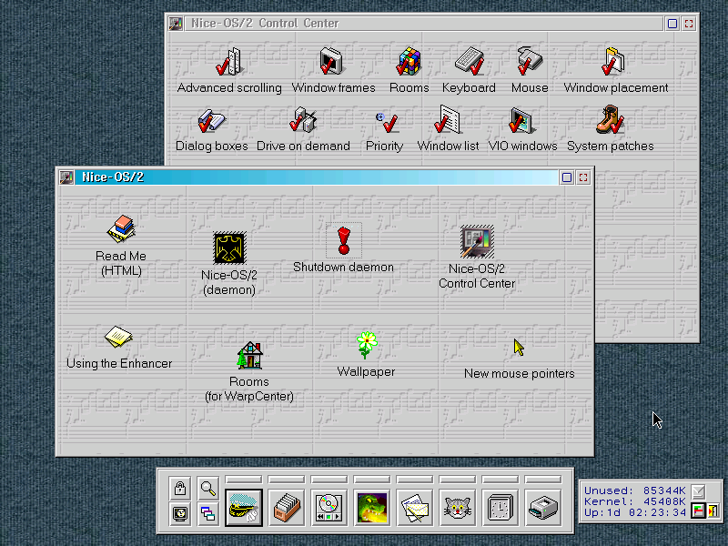Click the exit door icon in memory monitor
Viewport: 728px width, 546px height.
[x=713, y=511]
